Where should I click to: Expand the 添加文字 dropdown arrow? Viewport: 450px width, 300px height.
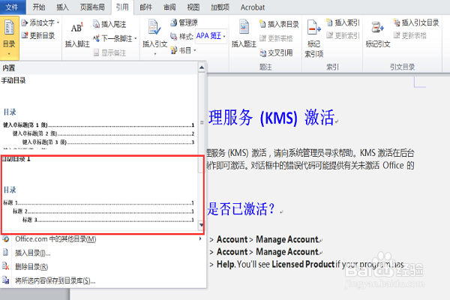point(58,22)
